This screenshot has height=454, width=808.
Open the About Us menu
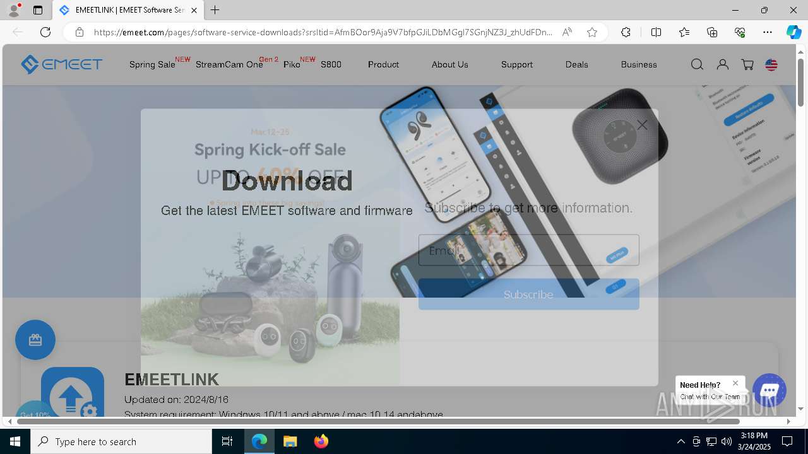450,64
